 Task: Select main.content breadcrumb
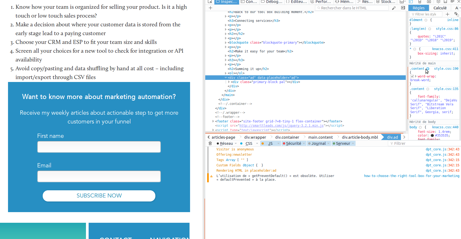[x=320, y=137]
